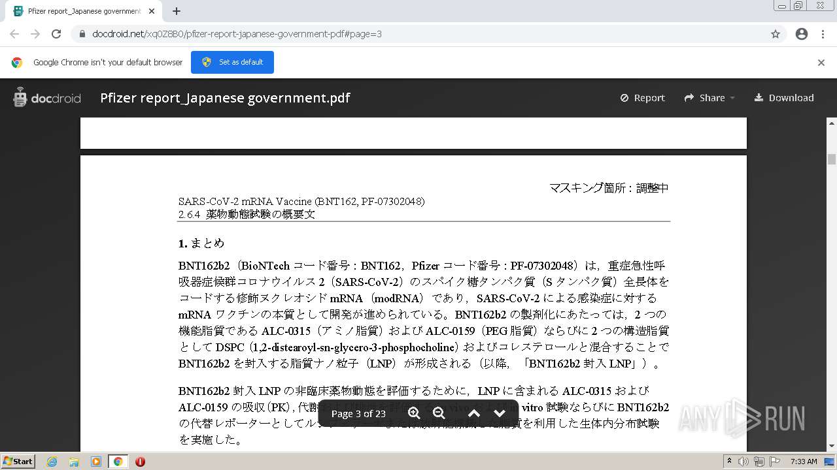This screenshot has width=837, height=470.
Task: Launch Internet Explorer from taskbar
Action: coord(52,462)
